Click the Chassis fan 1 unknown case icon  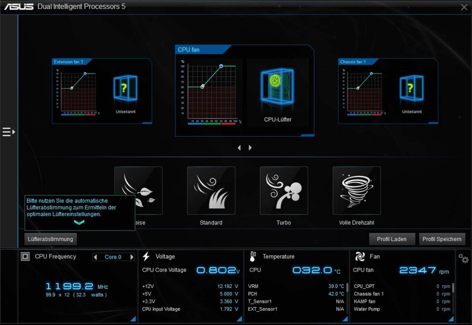tap(412, 88)
